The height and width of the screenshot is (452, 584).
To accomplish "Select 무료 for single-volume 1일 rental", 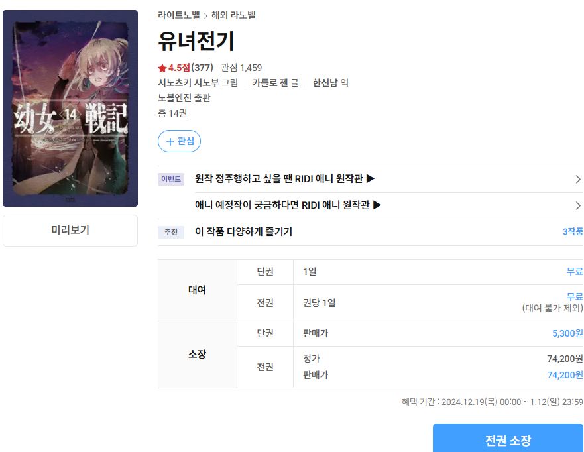I will click(575, 272).
